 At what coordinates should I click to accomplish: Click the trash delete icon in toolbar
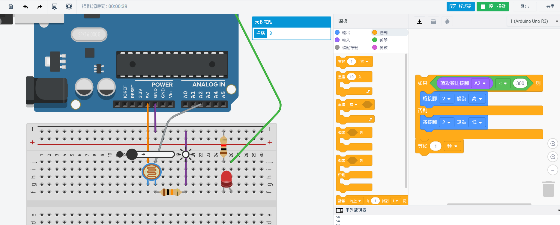pyautogui.click(x=11, y=6)
